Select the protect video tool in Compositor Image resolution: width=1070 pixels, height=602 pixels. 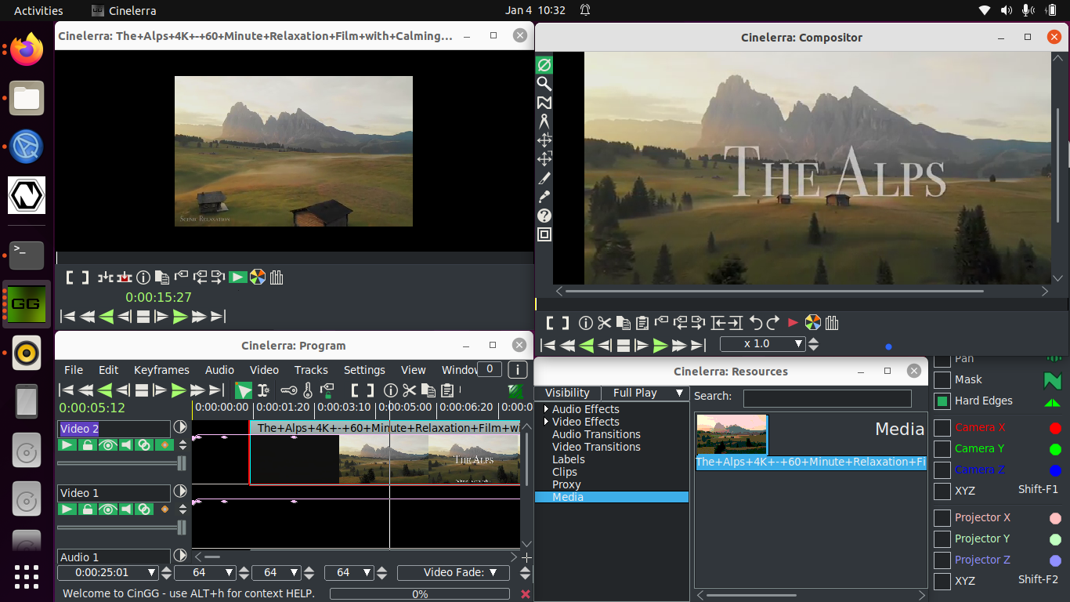click(x=544, y=64)
